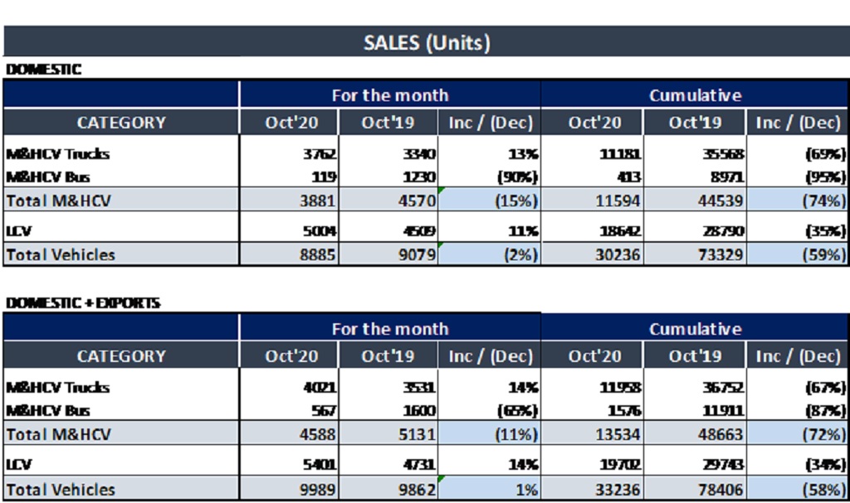Select the DOMESTIC section label
Image resolution: width=850 pixels, height=503 pixels.
pos(44,70)
